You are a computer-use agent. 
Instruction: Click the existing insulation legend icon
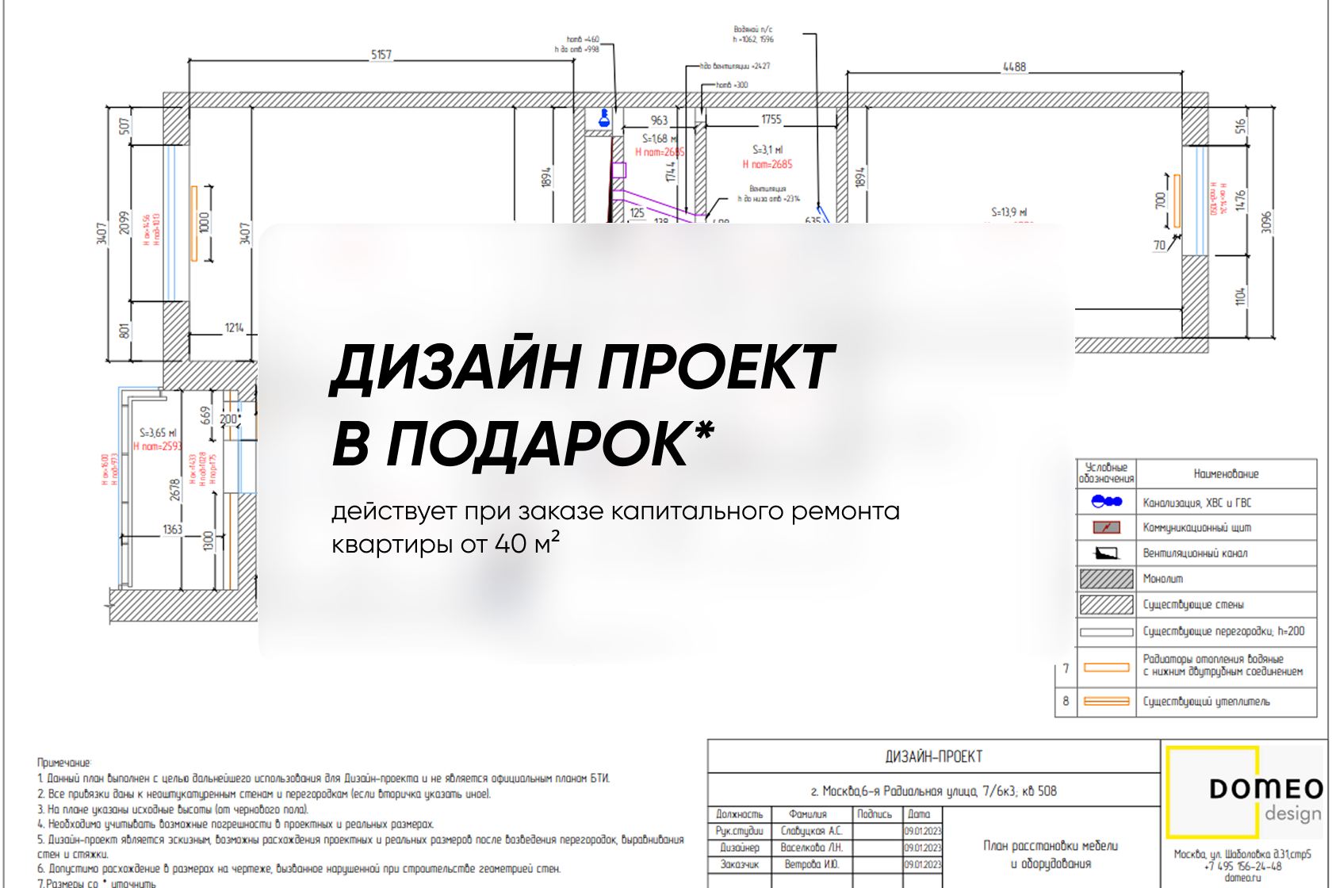click(1106, 701)
